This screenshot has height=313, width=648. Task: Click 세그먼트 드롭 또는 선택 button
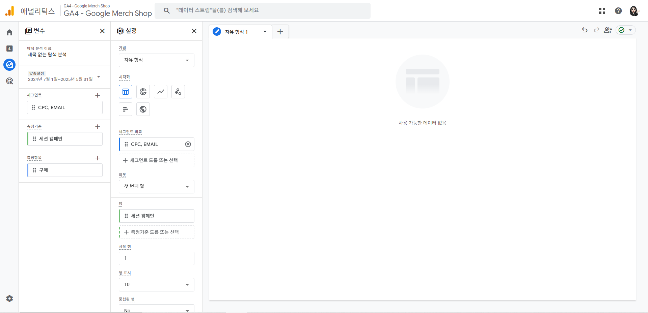[157, 160]
